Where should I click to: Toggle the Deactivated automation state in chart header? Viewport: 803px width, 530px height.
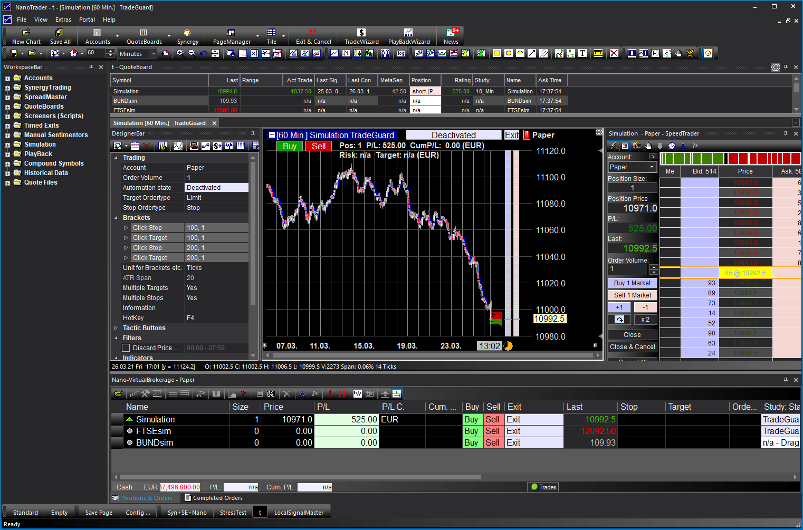coord(453,135)
